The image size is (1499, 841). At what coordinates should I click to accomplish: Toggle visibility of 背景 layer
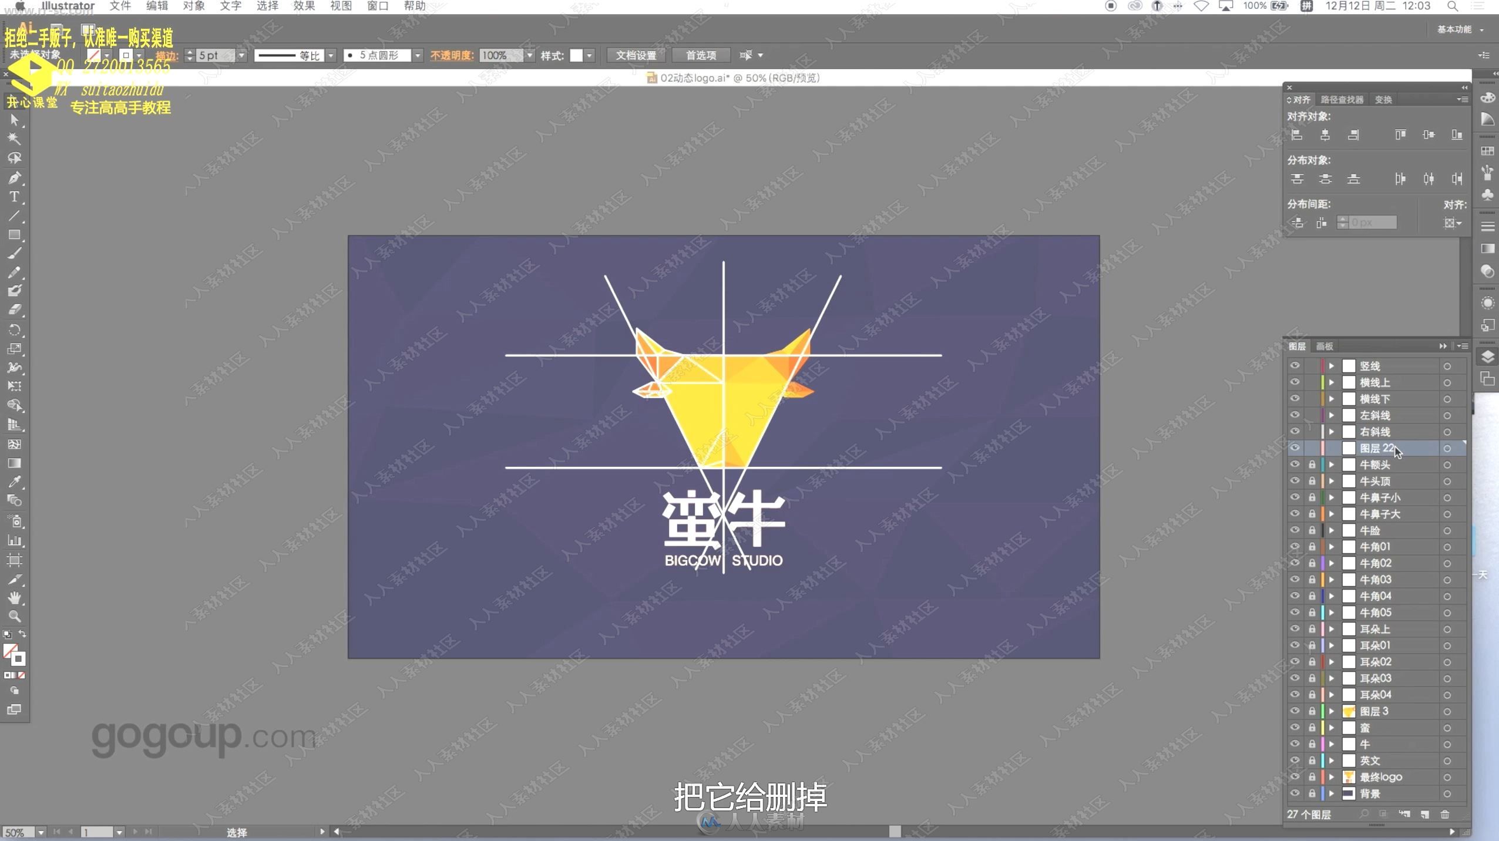[x=1295, y=793]
